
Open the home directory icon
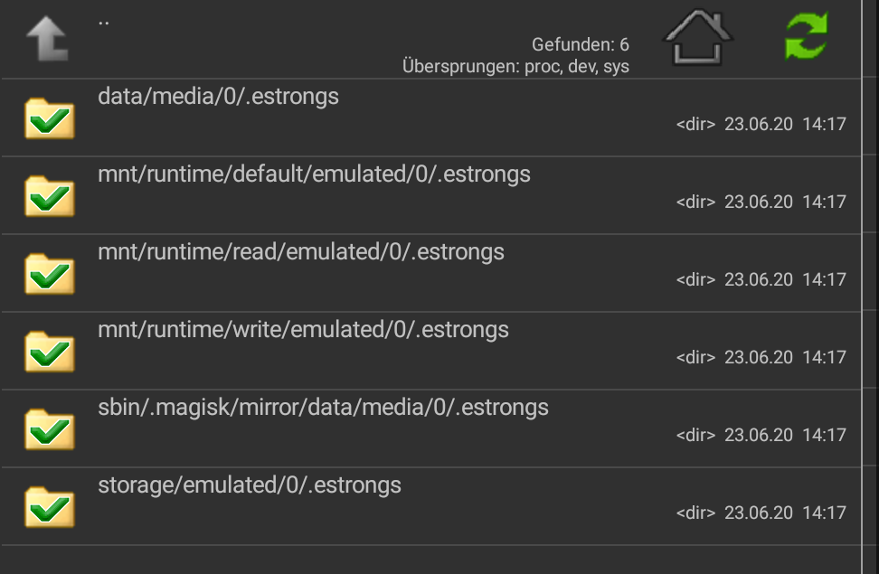[697, 38]
